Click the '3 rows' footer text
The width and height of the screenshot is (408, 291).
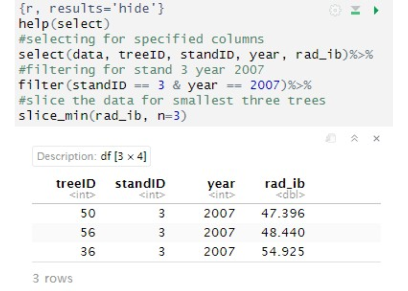(53, 278)
